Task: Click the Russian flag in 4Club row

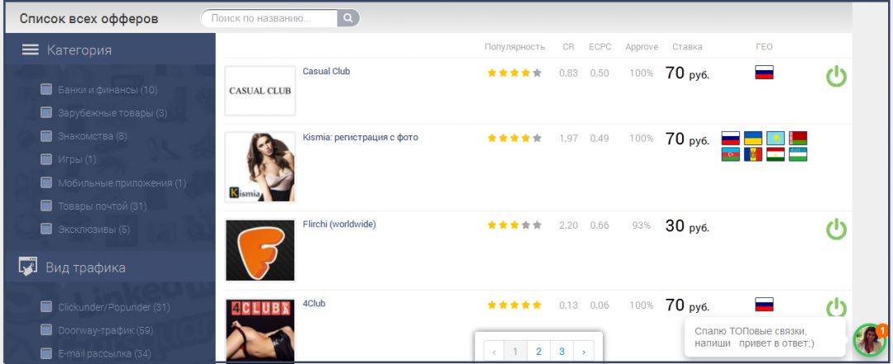Action: [764, 304]
